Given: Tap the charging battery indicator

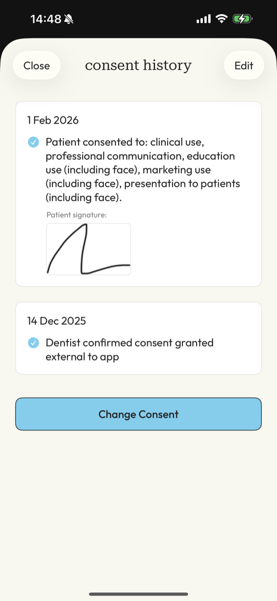Looking at the screenshot, I should [241, 18].
